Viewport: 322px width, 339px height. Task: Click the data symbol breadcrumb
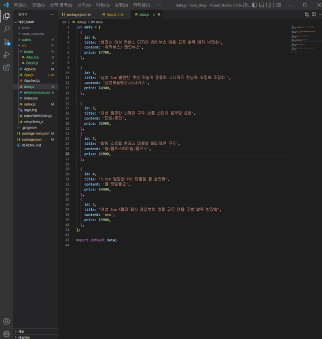[97, 22]
